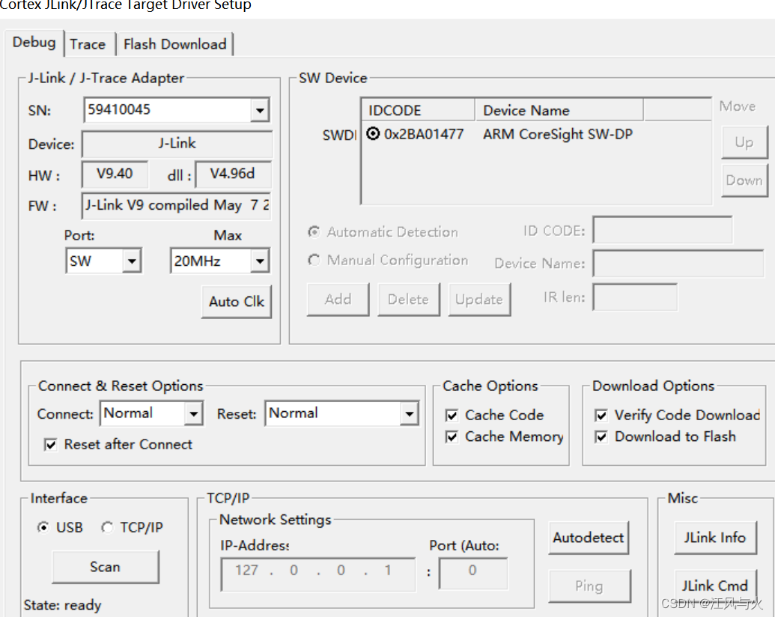This screenshot has width=775, height=617.
Task: Expand the Reset Normal dropdown
Action: [410, 414]
